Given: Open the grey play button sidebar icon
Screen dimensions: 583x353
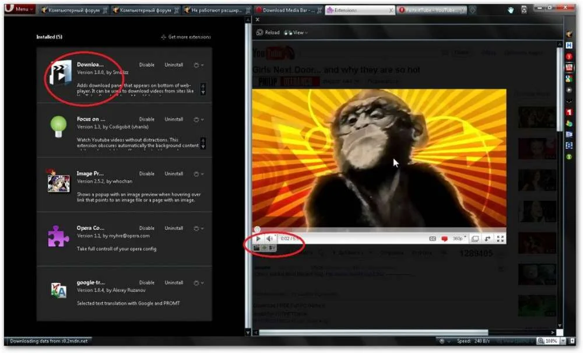Looking at the screenshot, I should click(569, 90).
